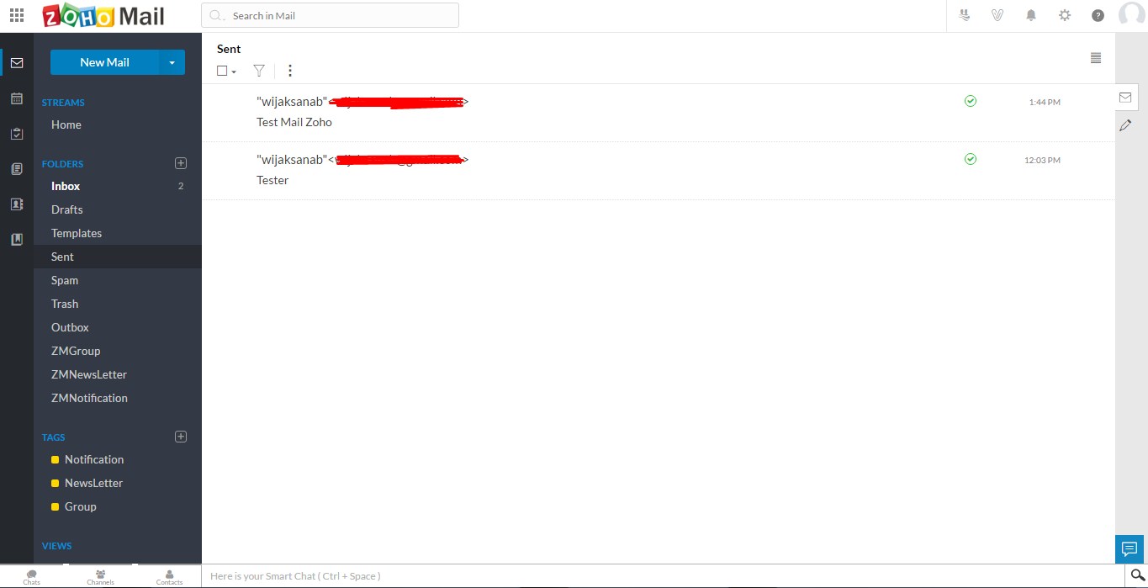The image size is (1148, 588).
Task: Click the Search in Mail field
Action: coord(336,15)
